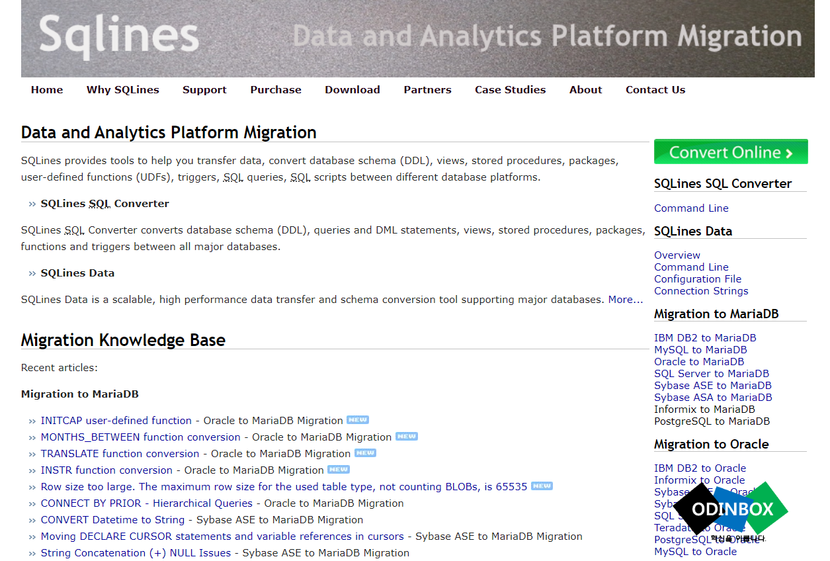Click the Migration to Oracle sidebar heading

[x=712, y=445]
